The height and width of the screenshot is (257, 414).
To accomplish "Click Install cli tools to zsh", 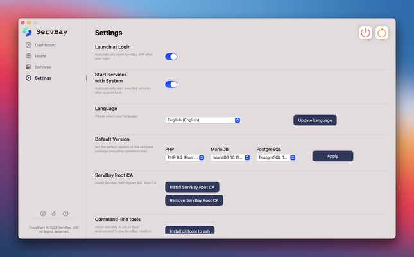I will point(190,230).
